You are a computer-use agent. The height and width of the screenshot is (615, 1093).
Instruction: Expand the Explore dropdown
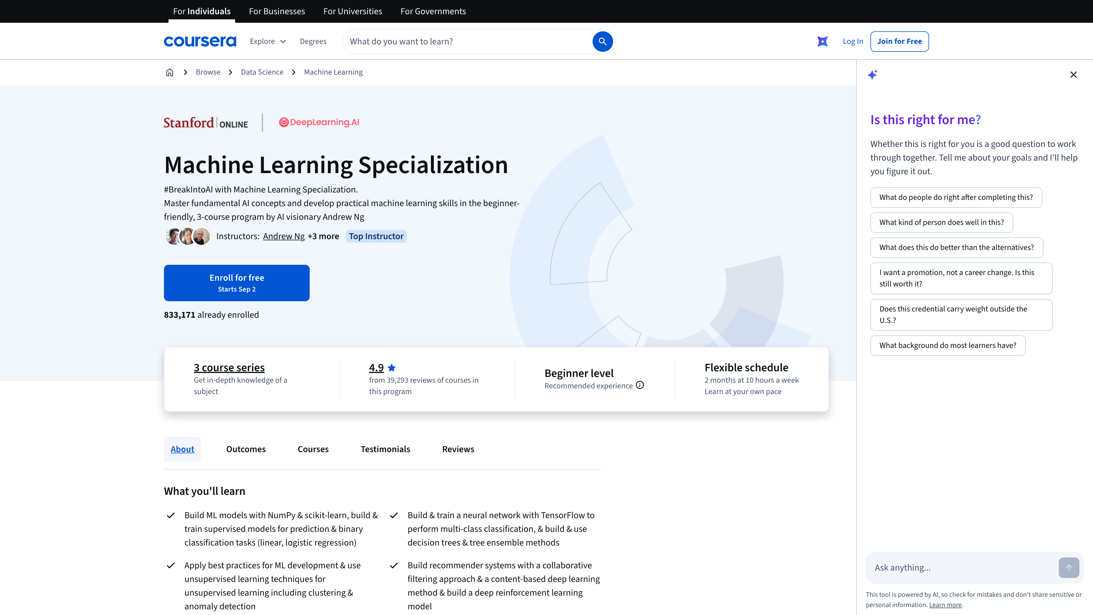(268, 41)
